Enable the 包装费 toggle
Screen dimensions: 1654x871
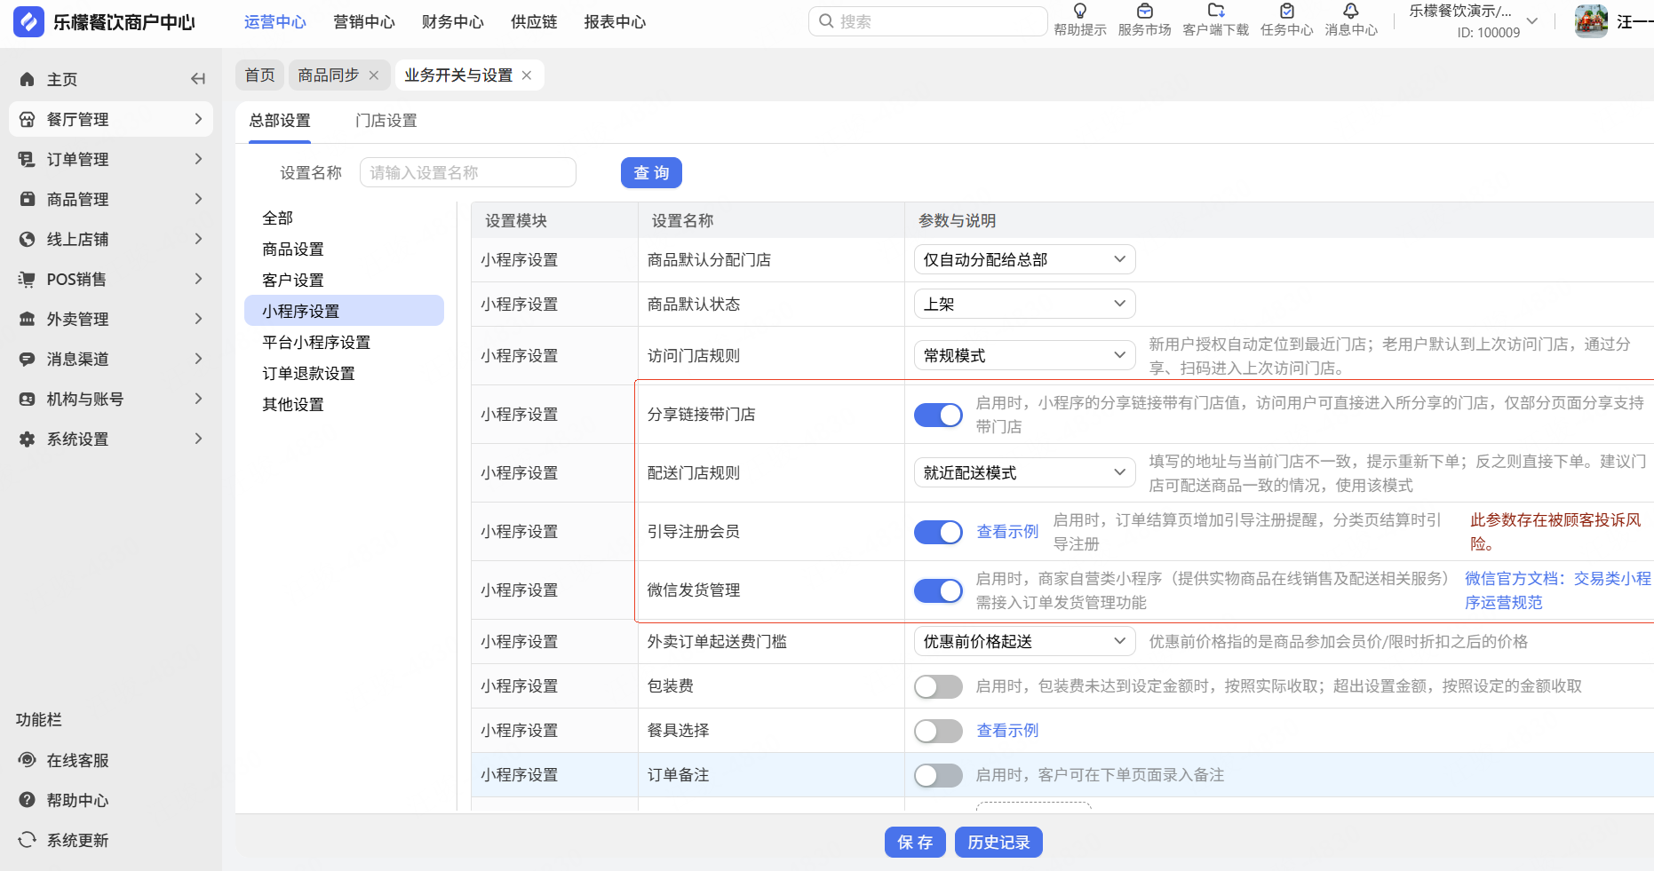click(938, 686)
